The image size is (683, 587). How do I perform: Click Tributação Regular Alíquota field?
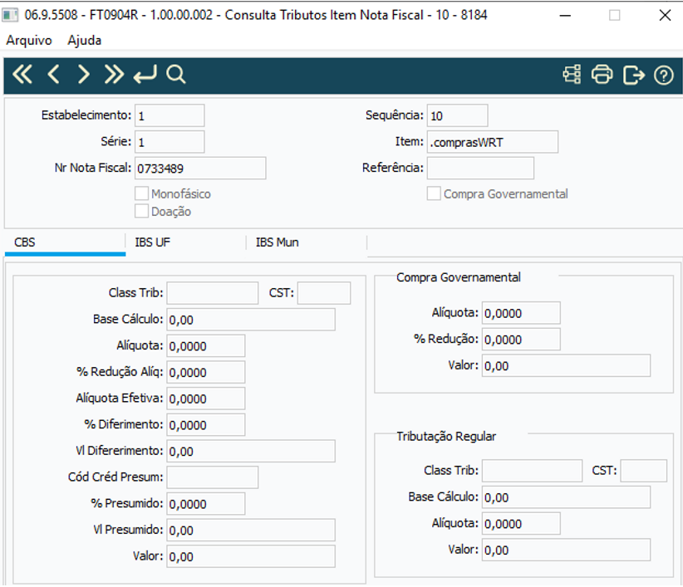(521, 523)
